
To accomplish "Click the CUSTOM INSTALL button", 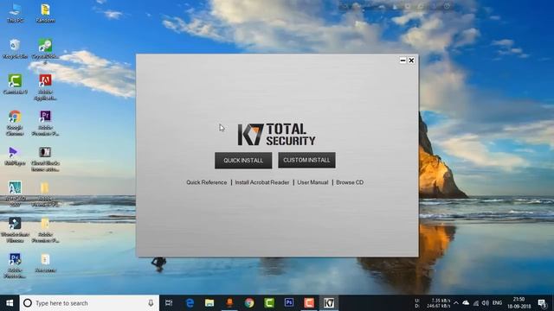I will [306, 160].
